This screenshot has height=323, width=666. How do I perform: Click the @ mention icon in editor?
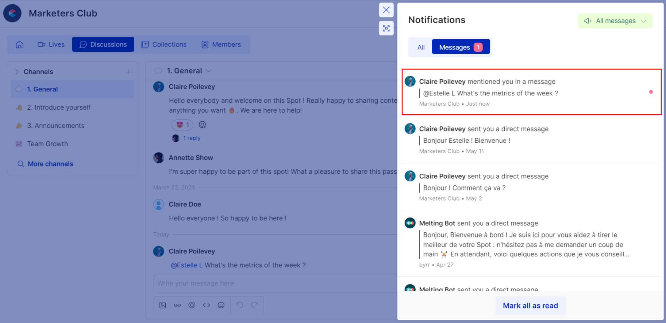pyautogui.click(x=192, y=305)
